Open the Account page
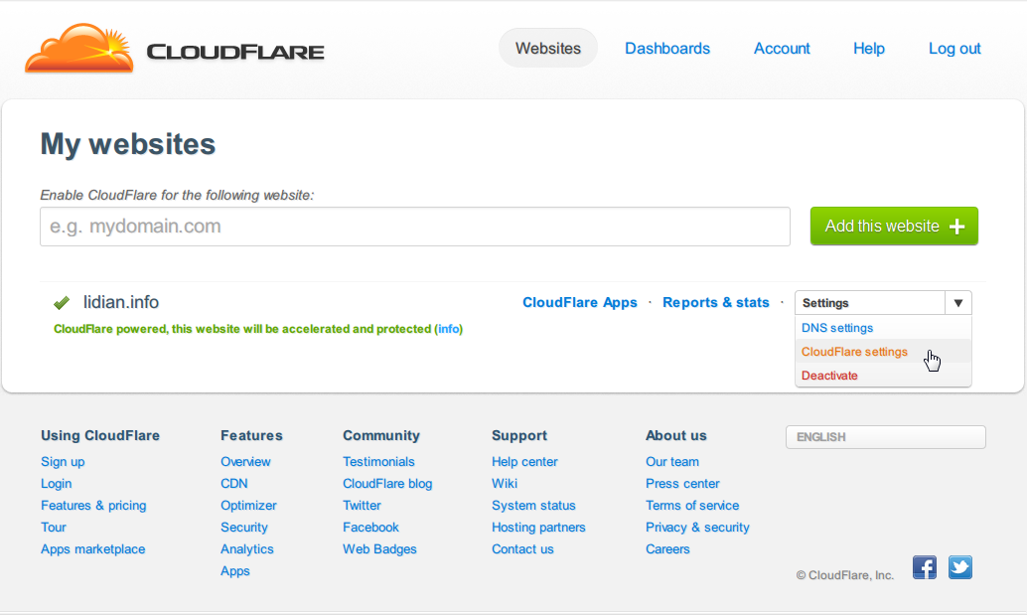Image resolution: width=1027 pixels, height=615 pixels. coord(782,48)
